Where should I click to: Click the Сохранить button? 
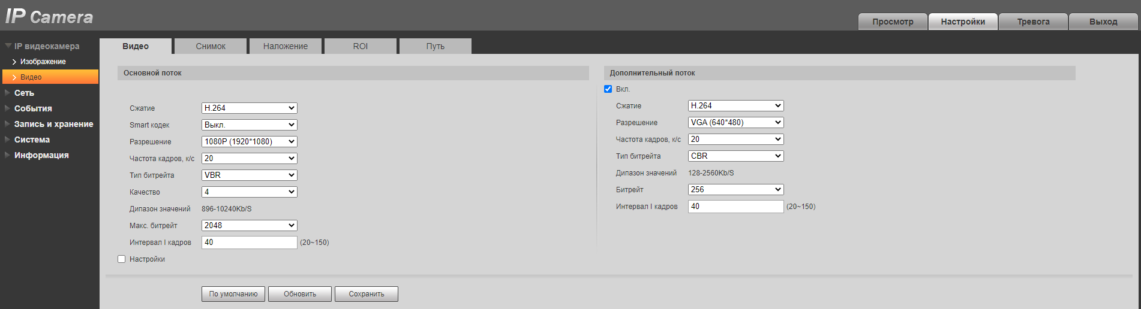pyautogui.click(x=367, y=294)
